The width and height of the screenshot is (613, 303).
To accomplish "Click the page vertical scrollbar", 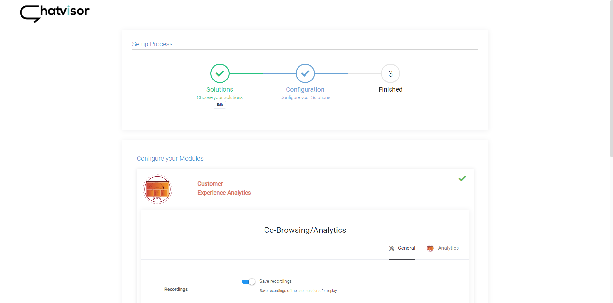I will (611, 79).
